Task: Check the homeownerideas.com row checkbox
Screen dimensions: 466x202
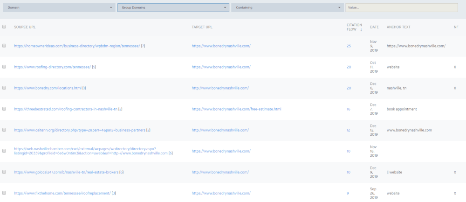Action: tap(4, 46)
